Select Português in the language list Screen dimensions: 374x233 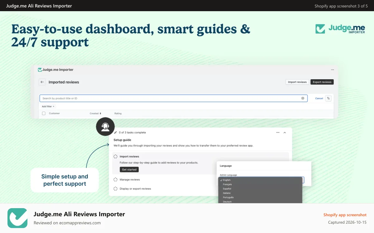(260, 198)
